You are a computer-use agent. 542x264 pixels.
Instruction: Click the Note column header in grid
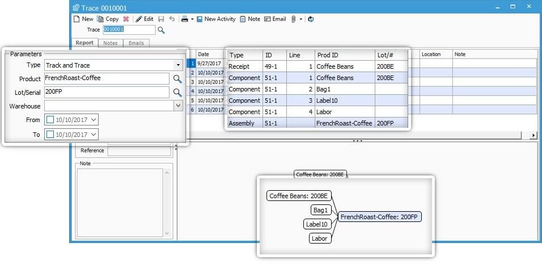[495, 55]
